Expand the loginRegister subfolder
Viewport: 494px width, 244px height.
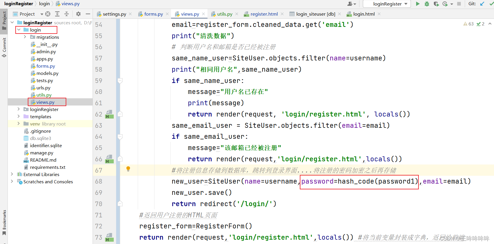19,109
